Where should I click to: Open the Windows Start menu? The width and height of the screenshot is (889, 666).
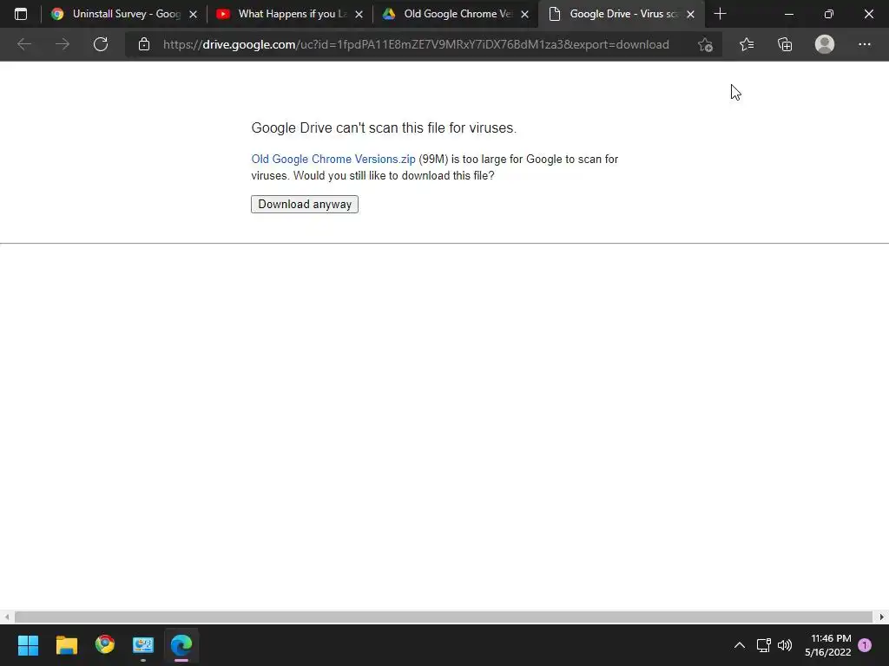(x=28, y=644)
